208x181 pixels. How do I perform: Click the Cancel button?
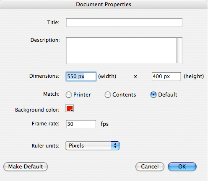[x=150, y=166]
